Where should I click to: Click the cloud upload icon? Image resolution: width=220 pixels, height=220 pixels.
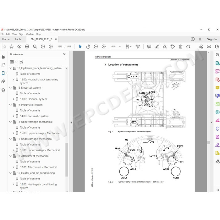click(x=19, y=47)
